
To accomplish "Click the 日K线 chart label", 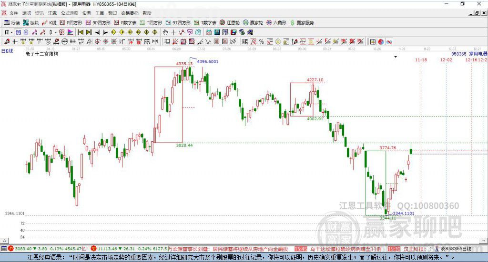I will tap(7, 51).
